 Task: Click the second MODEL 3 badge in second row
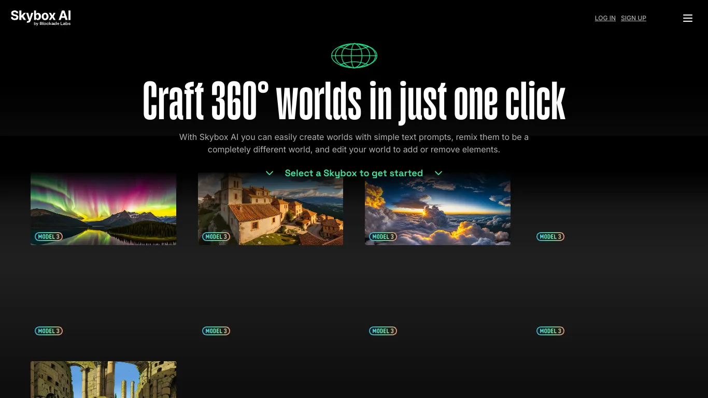(x=216, y=331)
